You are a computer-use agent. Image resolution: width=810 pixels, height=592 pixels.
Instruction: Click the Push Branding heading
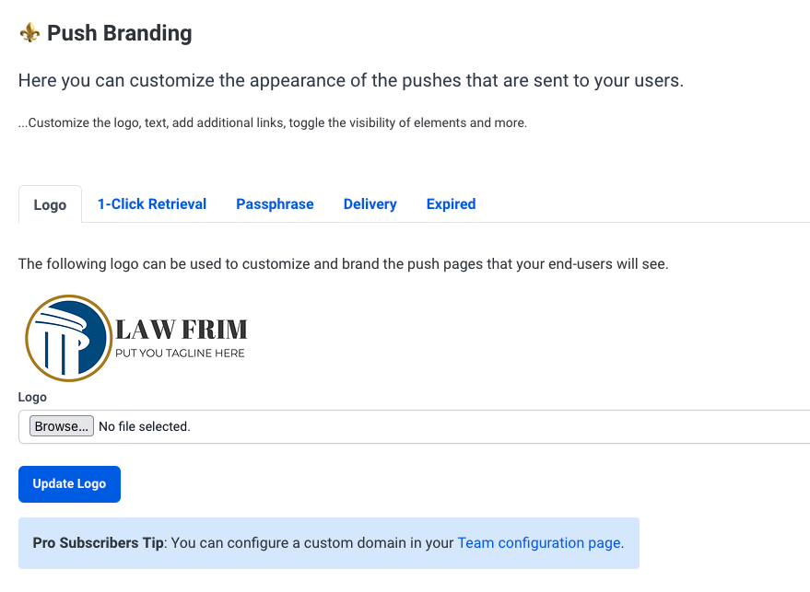coord(119,33)
